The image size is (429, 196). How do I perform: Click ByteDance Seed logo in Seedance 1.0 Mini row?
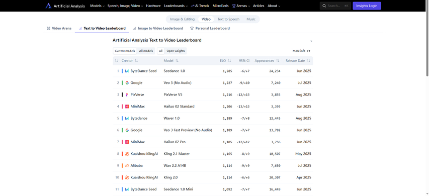pos(127,189)
